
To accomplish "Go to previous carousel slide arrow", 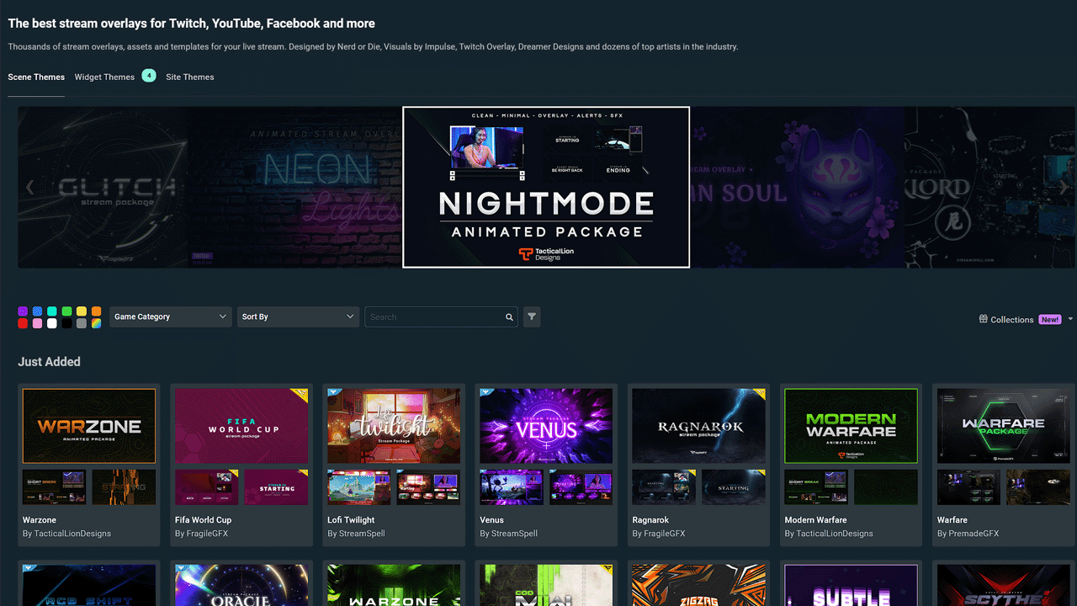I will (x=30, y=187).
